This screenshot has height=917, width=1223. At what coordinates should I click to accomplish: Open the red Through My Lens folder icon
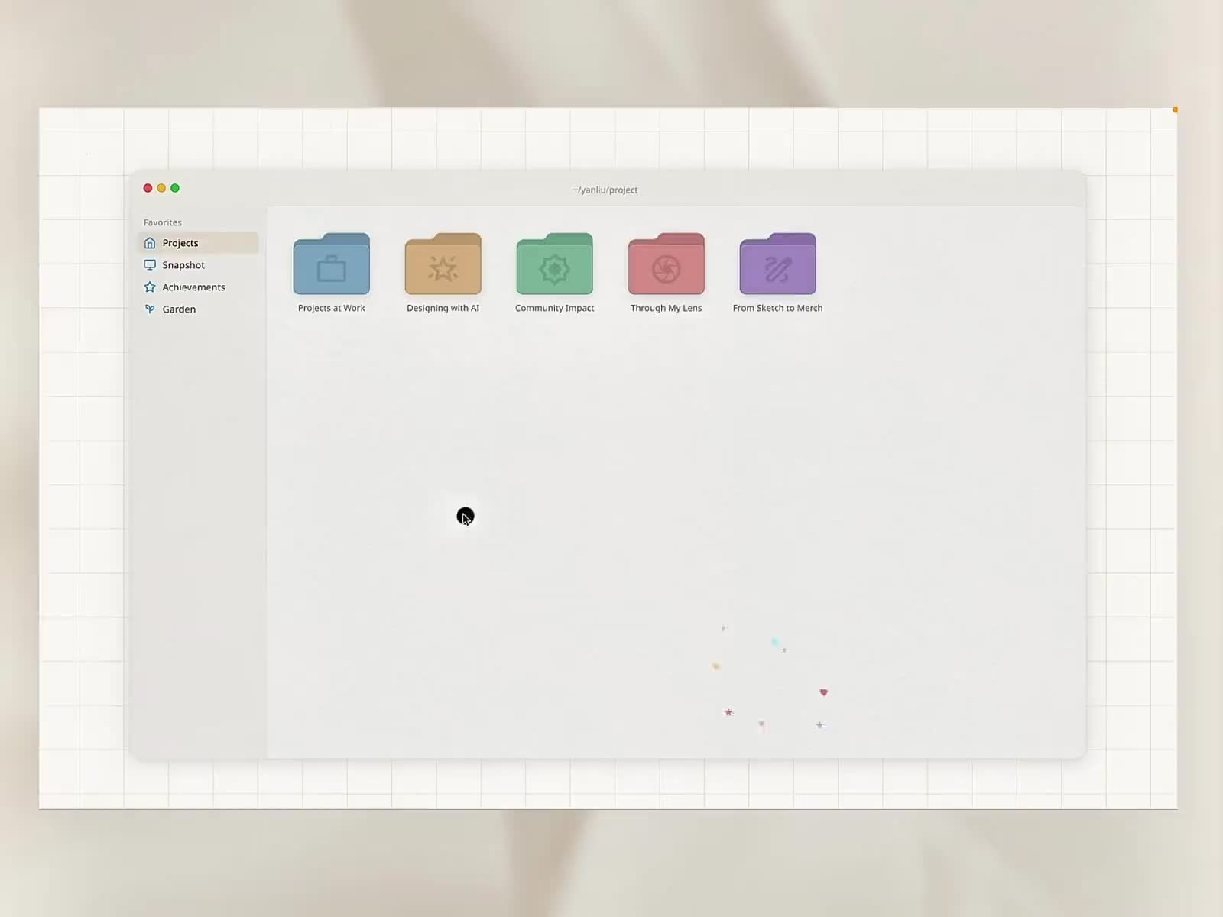pos(666,264)
